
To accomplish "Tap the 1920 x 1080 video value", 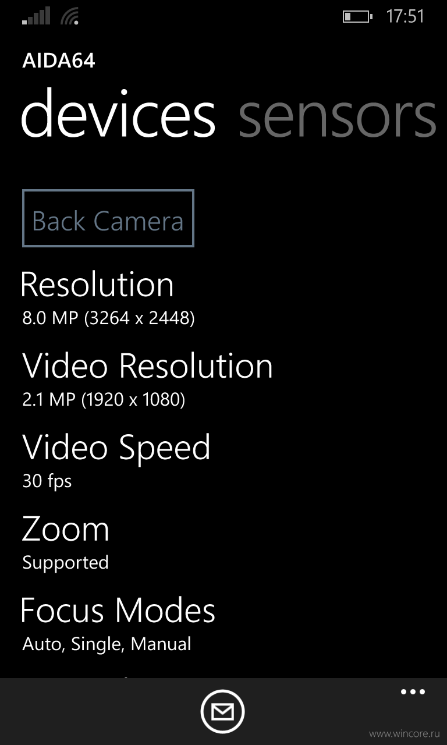I will click(104, 400).
